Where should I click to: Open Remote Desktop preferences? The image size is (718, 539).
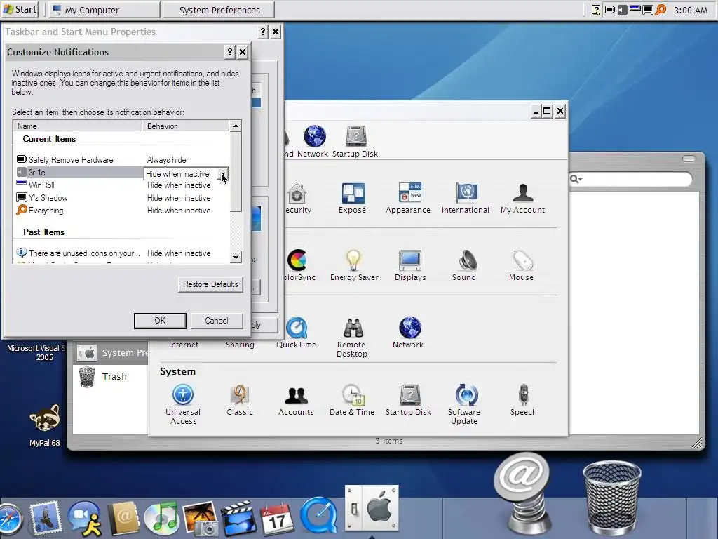tap(352, 337)
